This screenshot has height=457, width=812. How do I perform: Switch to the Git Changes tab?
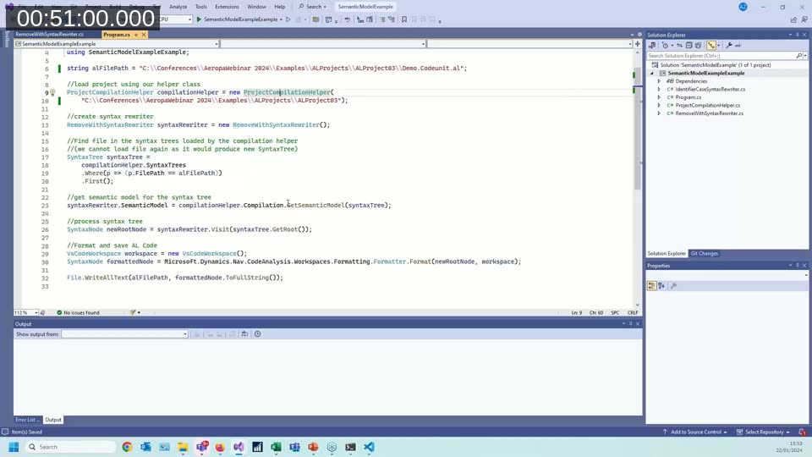[705, 253]
